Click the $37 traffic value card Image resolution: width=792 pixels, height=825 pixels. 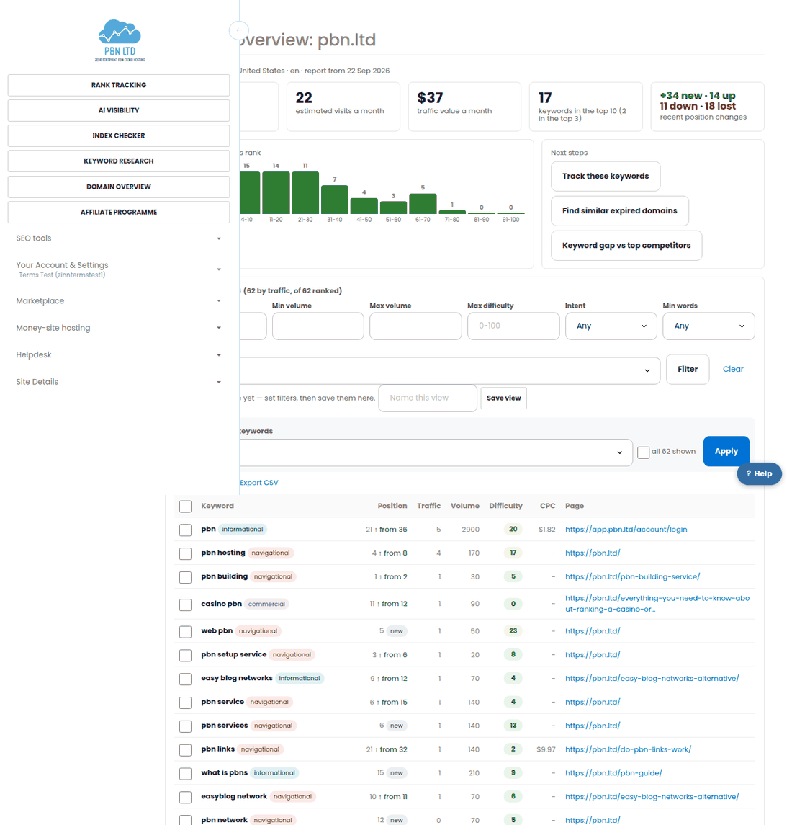(464, 107)
